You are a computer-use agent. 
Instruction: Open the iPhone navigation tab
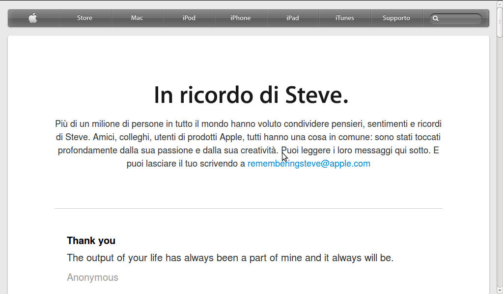[241, 18]
